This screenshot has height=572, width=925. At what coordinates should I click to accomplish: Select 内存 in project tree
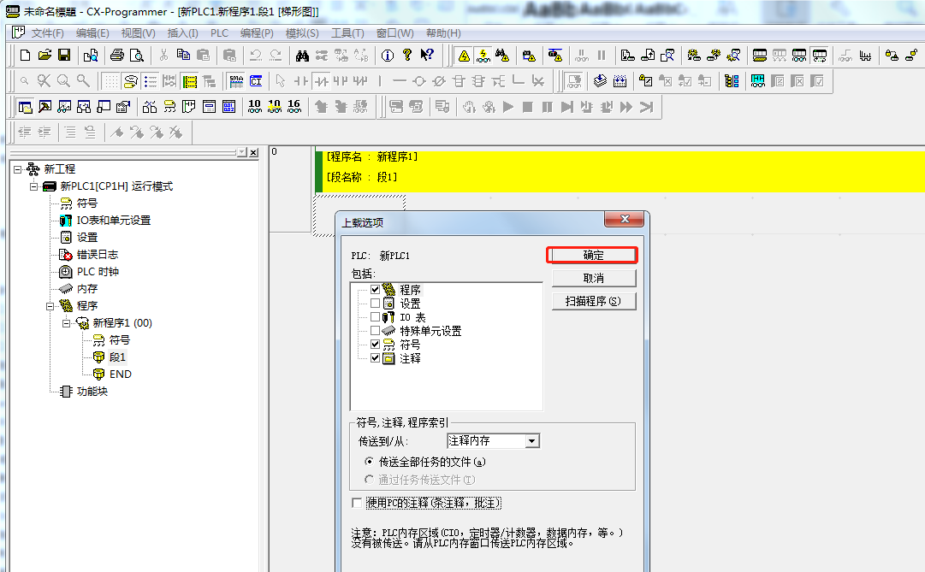point(86,289)
